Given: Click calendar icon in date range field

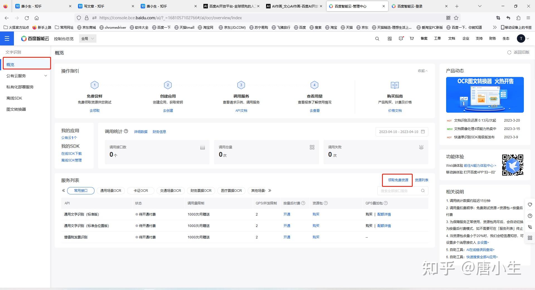Looking at the screenshot, I should (x=423, y=132).
